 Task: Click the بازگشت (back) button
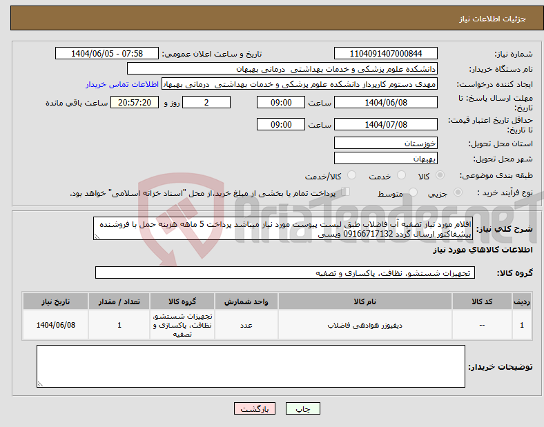click(x=255, y=408)
